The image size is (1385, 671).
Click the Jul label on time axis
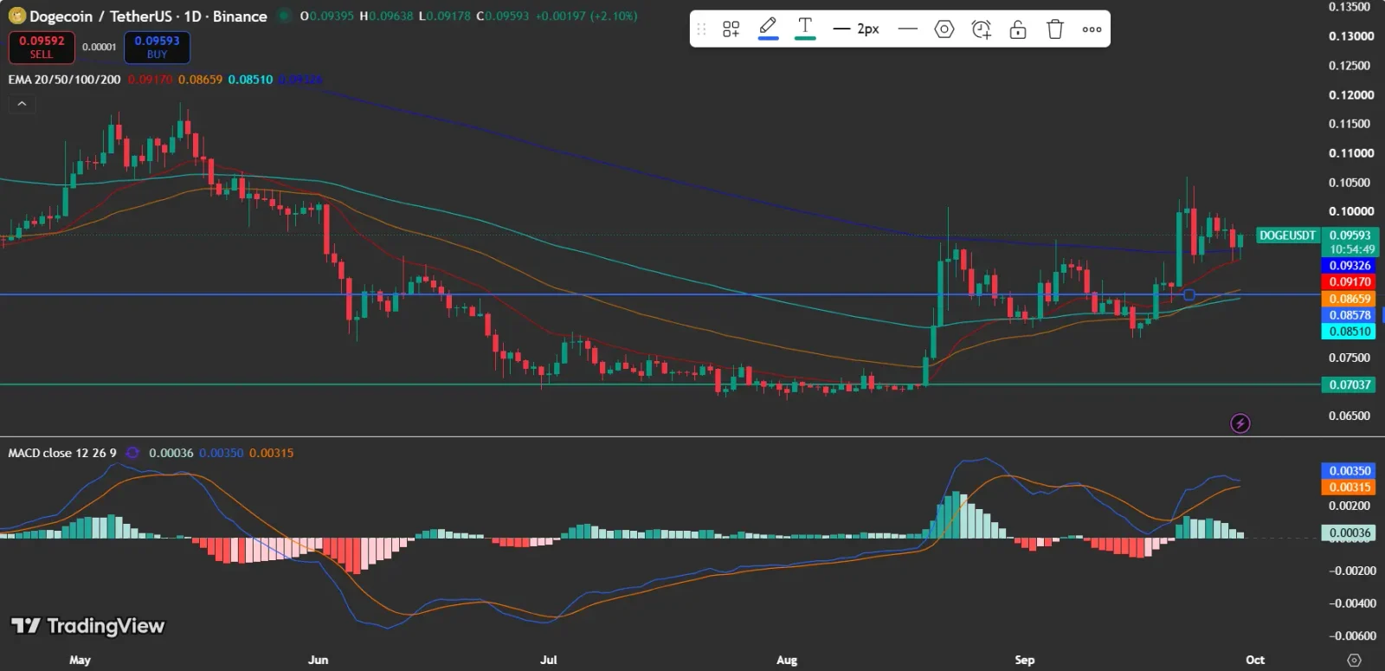tap(549, 660)
